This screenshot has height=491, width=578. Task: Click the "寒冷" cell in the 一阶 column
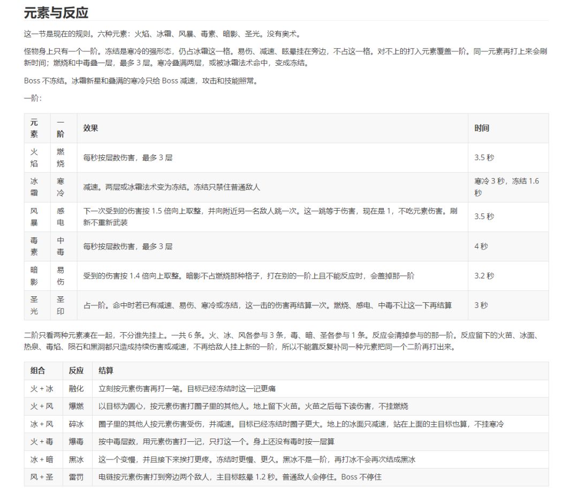[64, 187]
